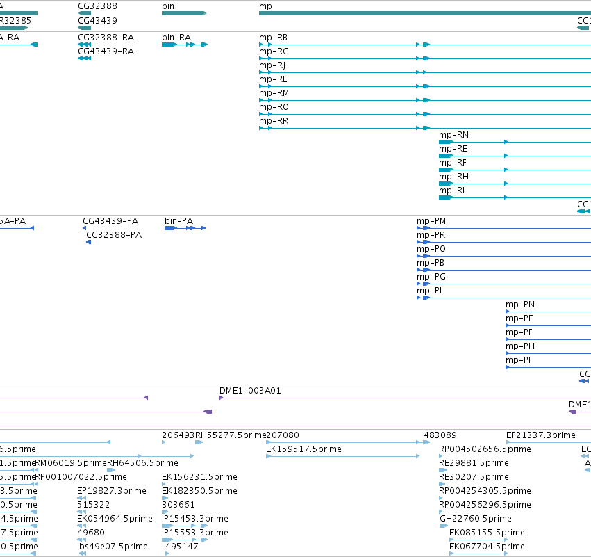Select the teal bin gene arrow bar

pyautogui.click(x=184, y=13)
